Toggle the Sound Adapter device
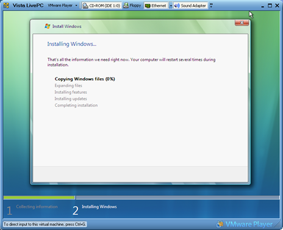The image size is (283, 230). point(190,5)
